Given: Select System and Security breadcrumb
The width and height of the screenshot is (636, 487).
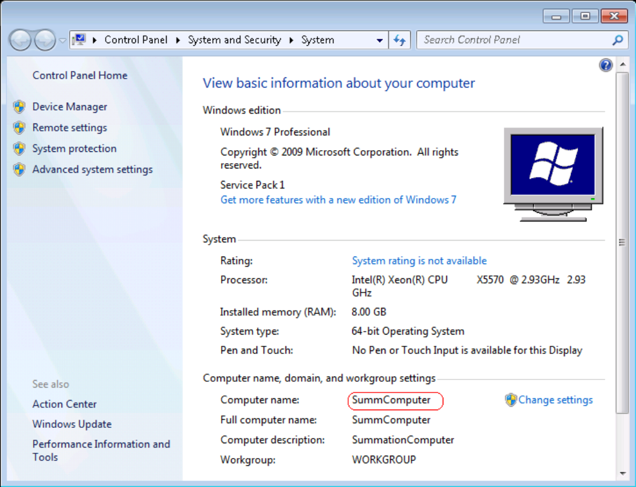Looking at the screenshot, I should [234, 40].
